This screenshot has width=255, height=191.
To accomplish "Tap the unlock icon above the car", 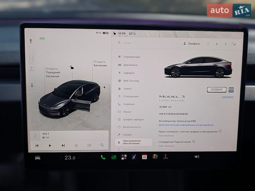I will tap(72, 67).
